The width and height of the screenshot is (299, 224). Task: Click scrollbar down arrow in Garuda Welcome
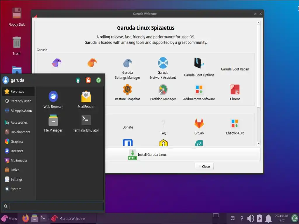pos(259,144)
